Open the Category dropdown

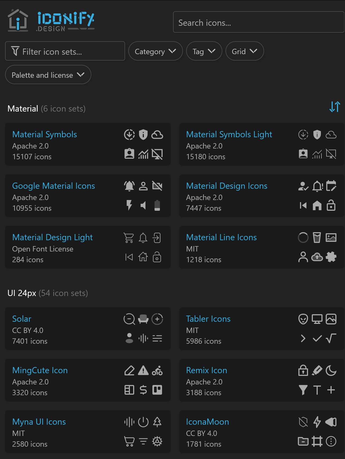pos(155,51)
